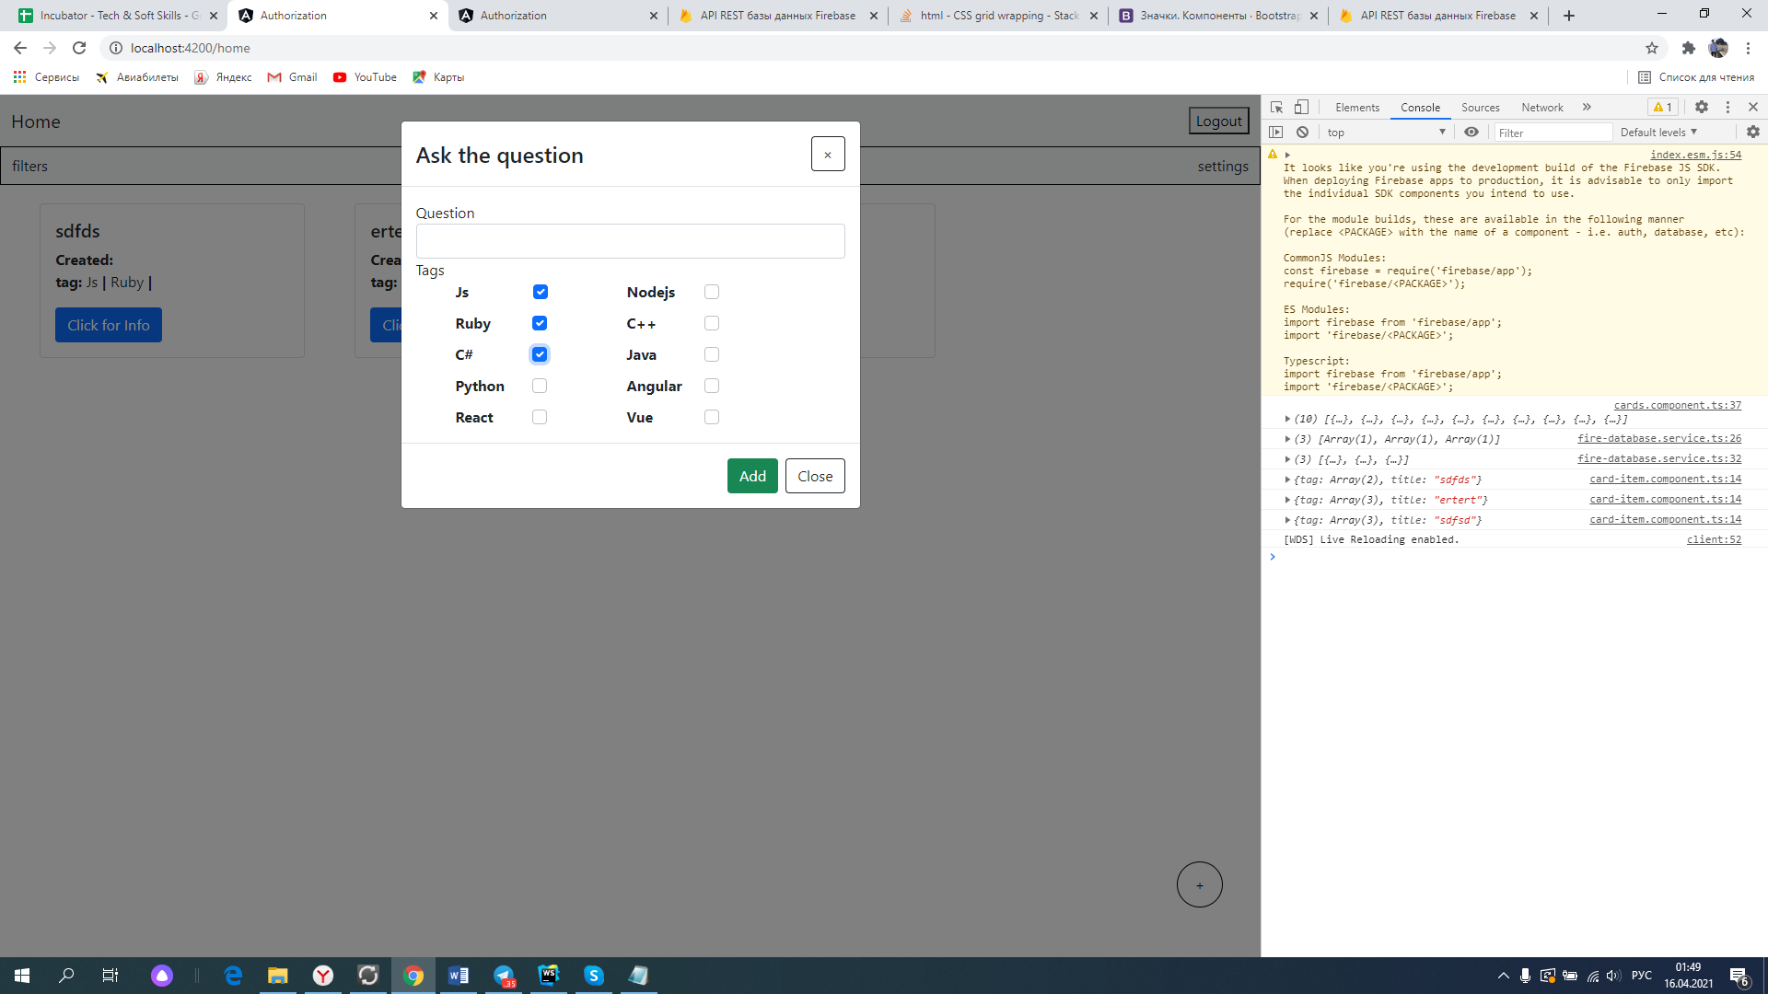Open the Default levels dropdown
This screenshot has height=994, width=1768.
click(x=1658, y=133)
